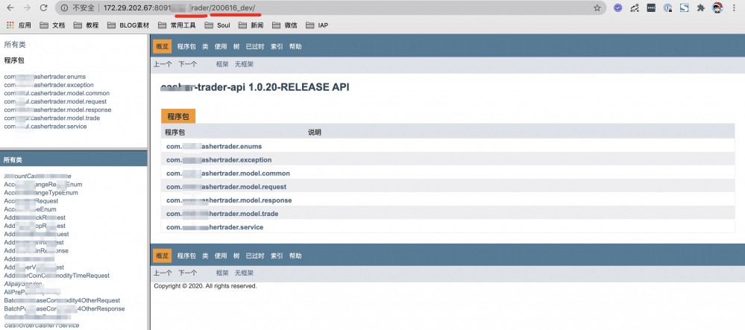The height and width of the screenshot is (330, 745).
Task: Select 程序包 in the header navigation bar
Action: coord(186,46)
